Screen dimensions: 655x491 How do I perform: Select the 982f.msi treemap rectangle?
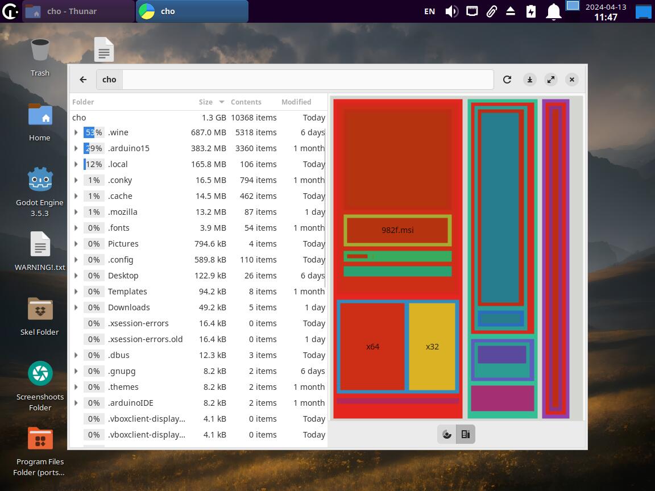pyautogui.click(x=397, y=230)
